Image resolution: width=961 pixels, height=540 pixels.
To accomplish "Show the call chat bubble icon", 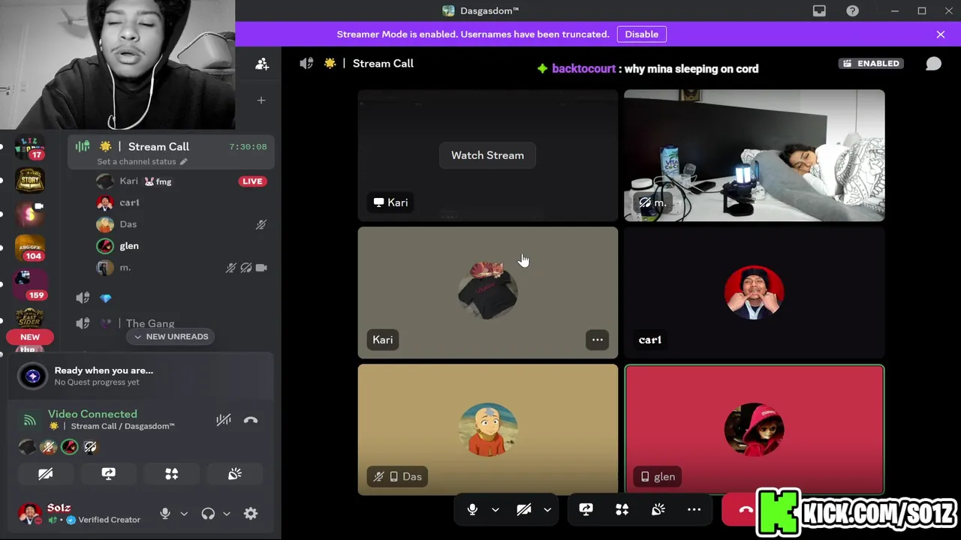I will click(933, 64).
